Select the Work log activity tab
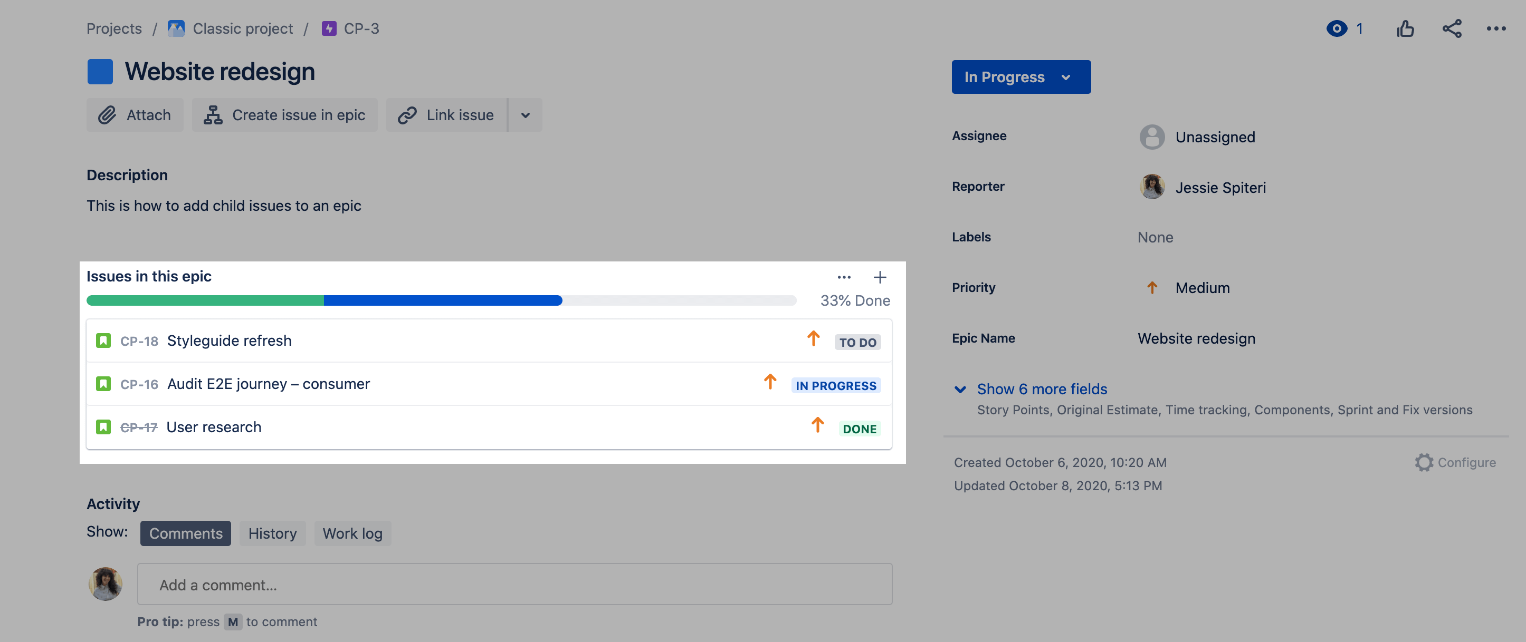Image resolution: width=1526 pixels, height=642 pixels. point(351,532)
